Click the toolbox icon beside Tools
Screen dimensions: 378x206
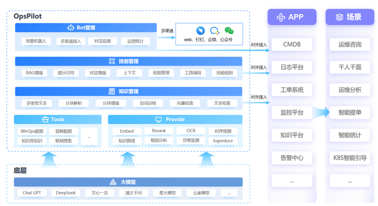(x=45, y=119)
